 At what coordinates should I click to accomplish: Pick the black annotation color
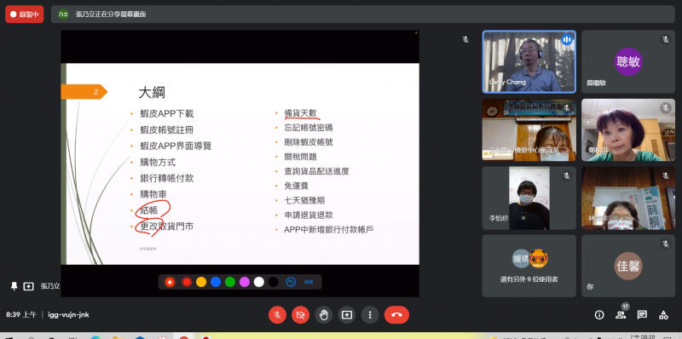point(273,282)
